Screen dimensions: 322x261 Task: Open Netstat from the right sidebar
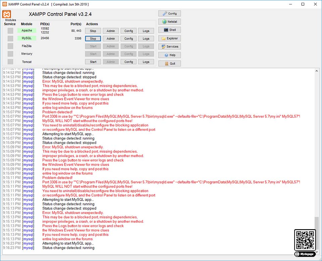169,22
